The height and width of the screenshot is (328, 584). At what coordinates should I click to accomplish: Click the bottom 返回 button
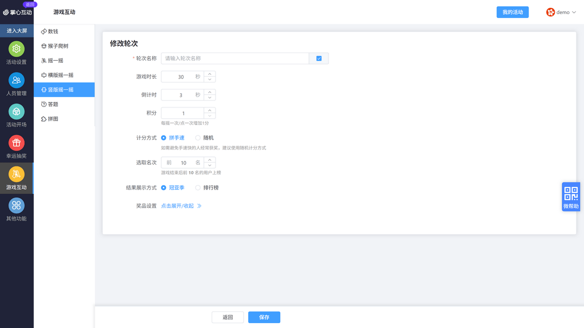[228, 317]
